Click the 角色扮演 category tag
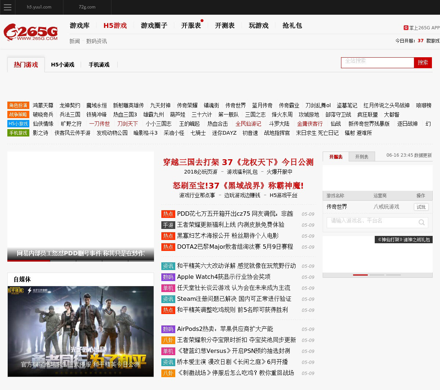 tap(18, 105)
